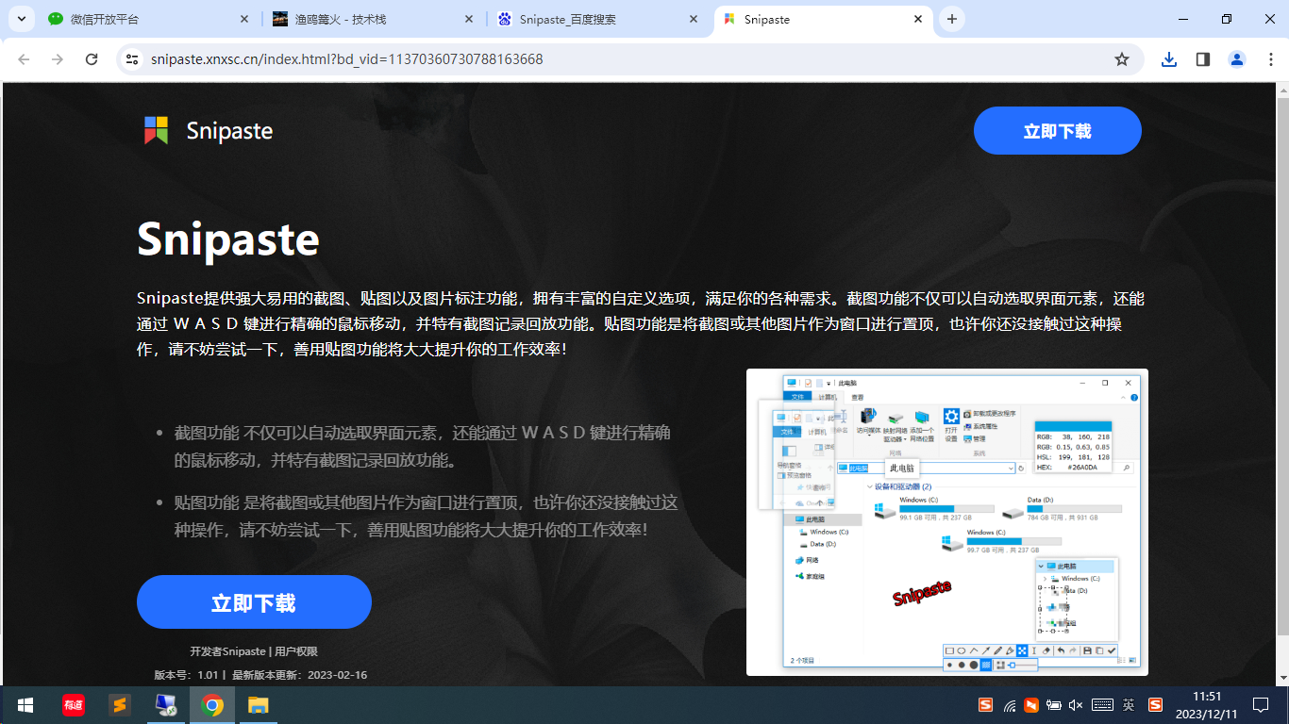
Task: Click the 开发者Snipaste text
Action: pos(227,651)
